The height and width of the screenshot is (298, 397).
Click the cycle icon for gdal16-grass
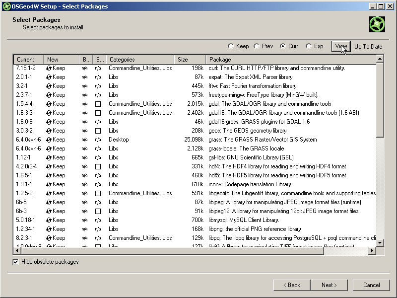pyautogui.click(x=49, y=122)
